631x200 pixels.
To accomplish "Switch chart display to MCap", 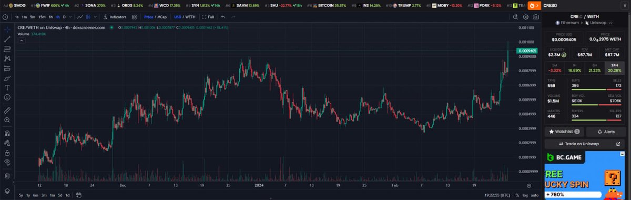I will (161, 17).
